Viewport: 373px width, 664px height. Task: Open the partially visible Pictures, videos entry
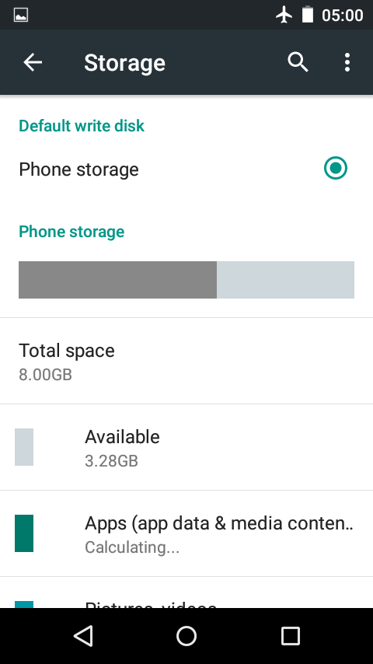186,592
